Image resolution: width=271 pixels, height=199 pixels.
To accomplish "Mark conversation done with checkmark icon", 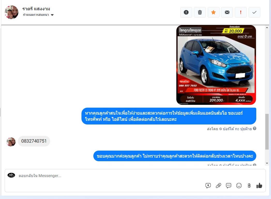I will [254, 12].
